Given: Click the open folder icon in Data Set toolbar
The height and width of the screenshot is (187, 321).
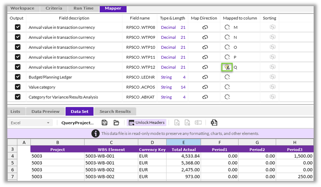Looking at the screenshot, I should (x=116, y=123).
